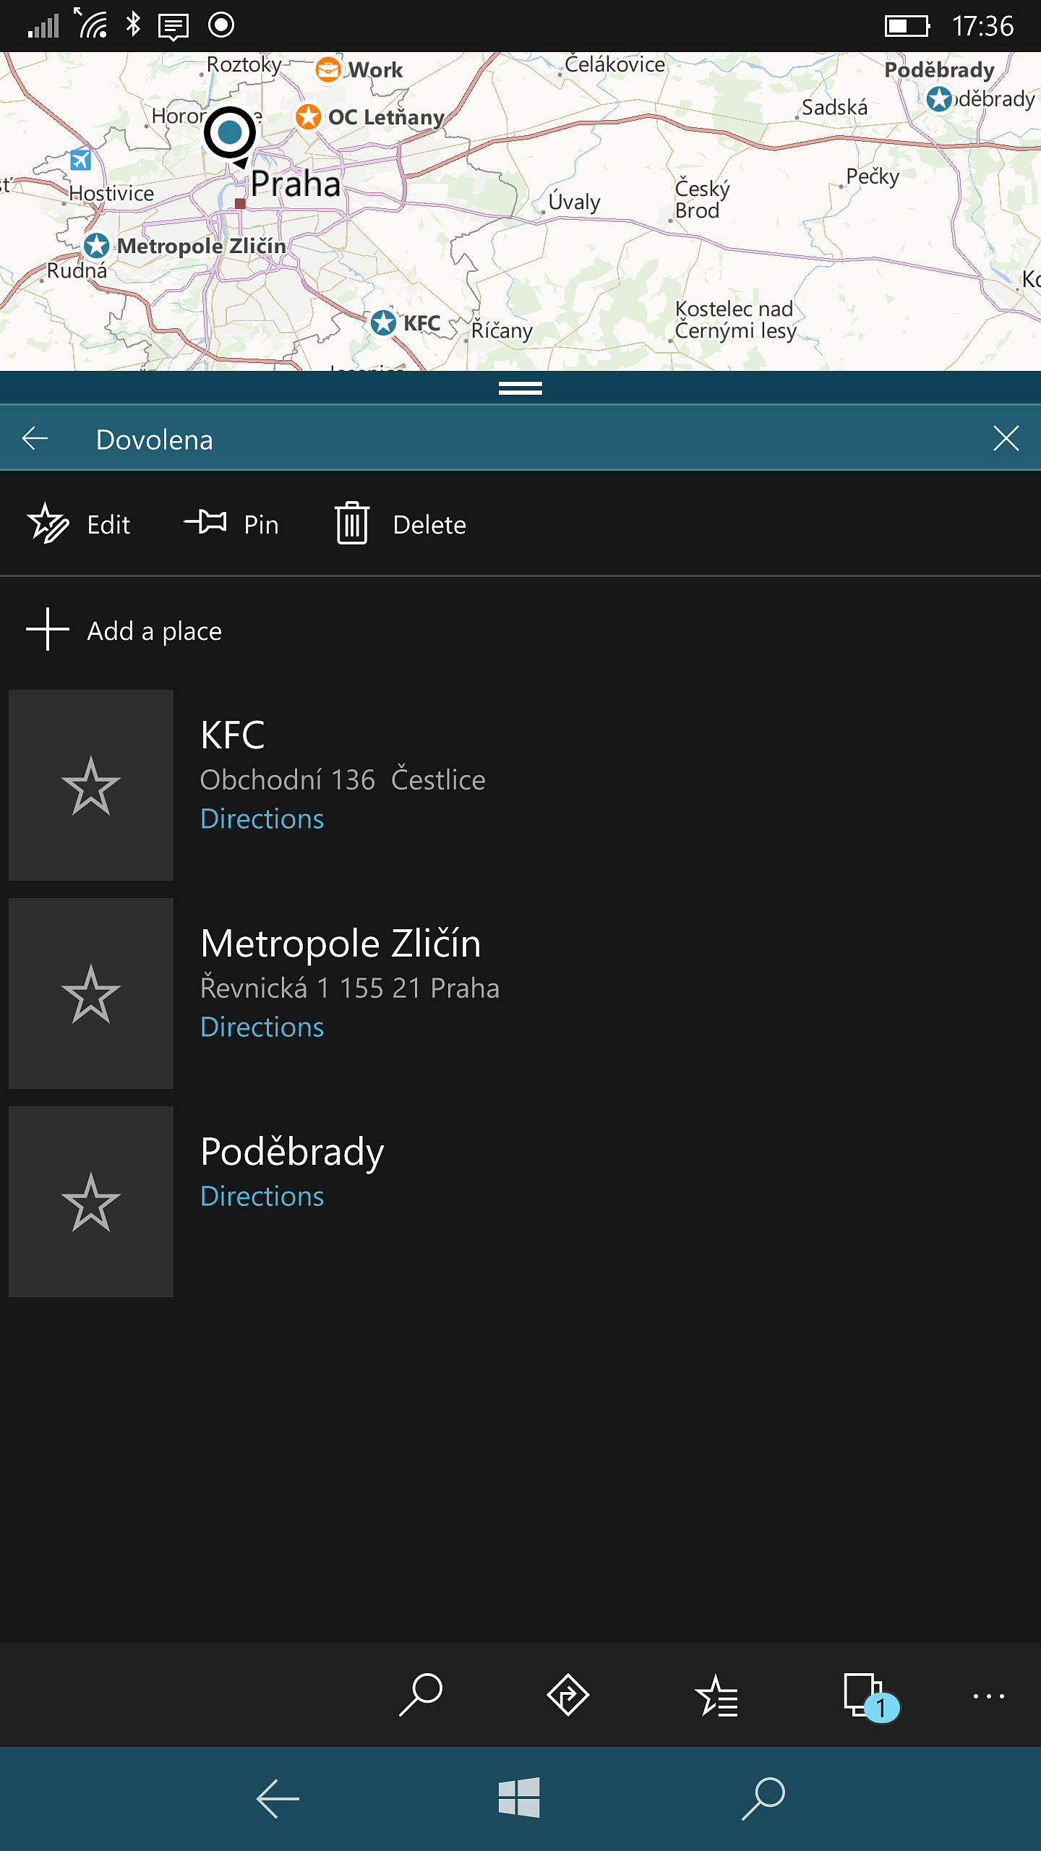This screenshot has width=1041, height=1851.
Task: Tap the panel drag handle bar
Action: click(520, 388)
